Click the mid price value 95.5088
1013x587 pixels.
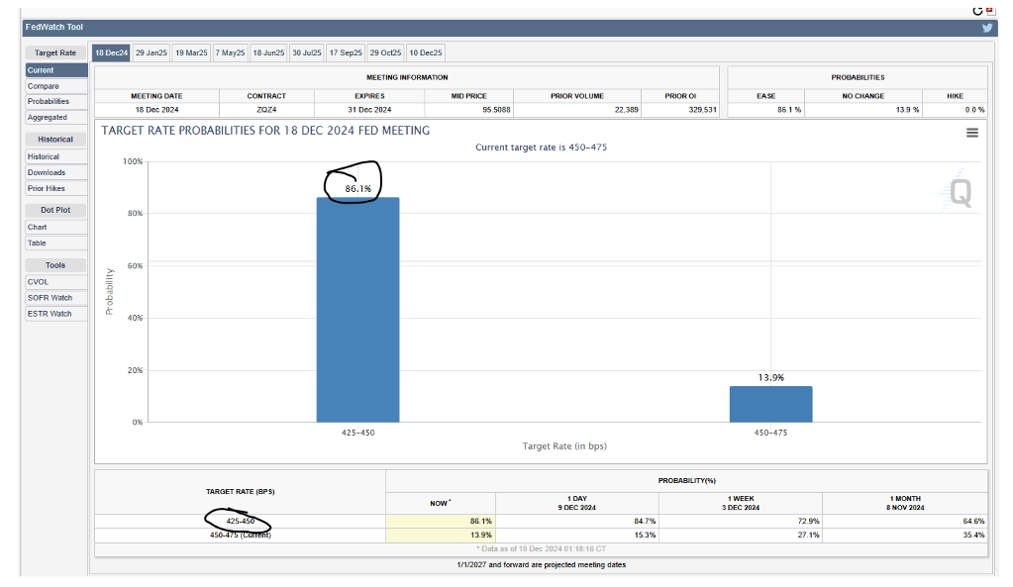click(x=496, y=110)
